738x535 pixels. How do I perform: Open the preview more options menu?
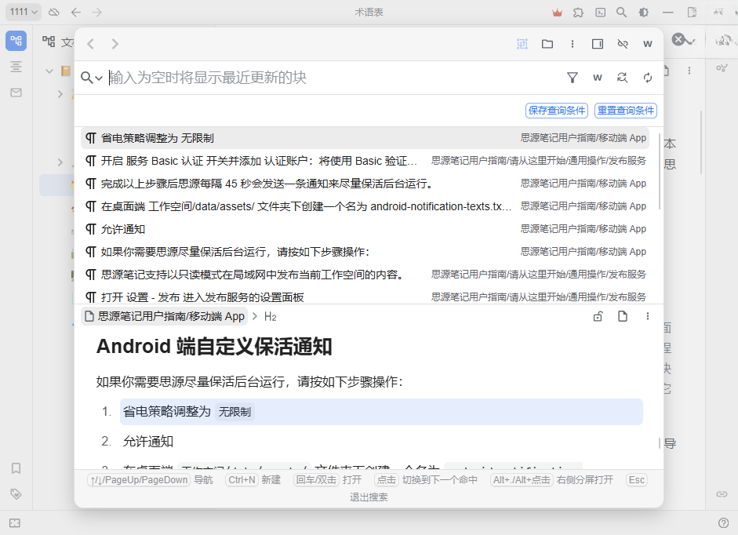pyautogui.click(x=648, y=316)
